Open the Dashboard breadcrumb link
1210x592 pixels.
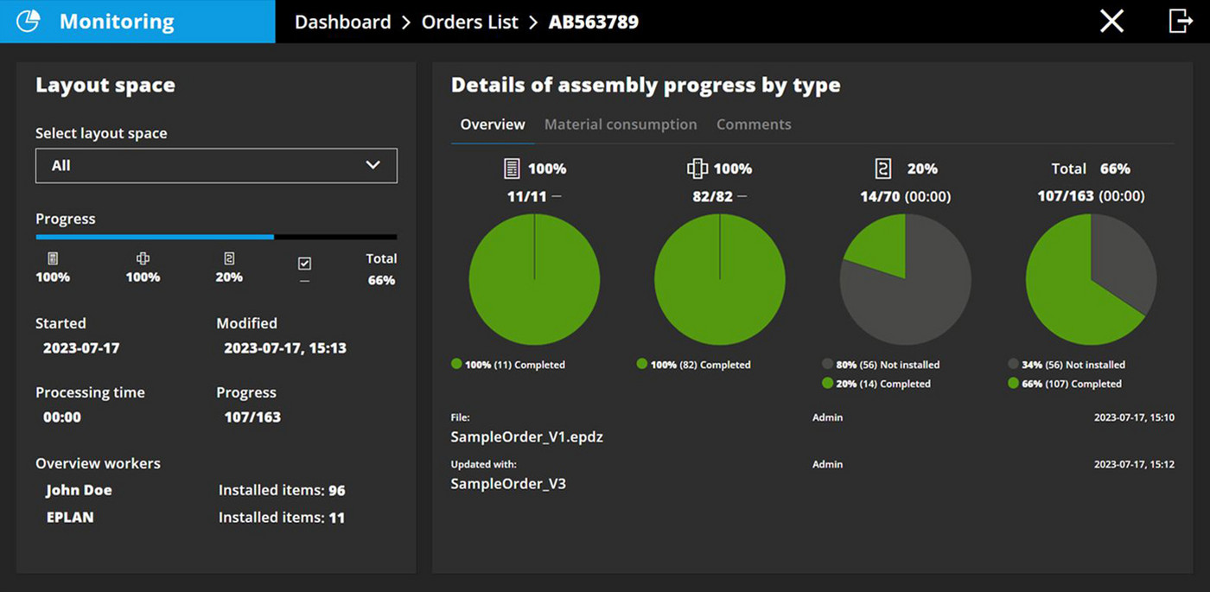click(342, 22)
